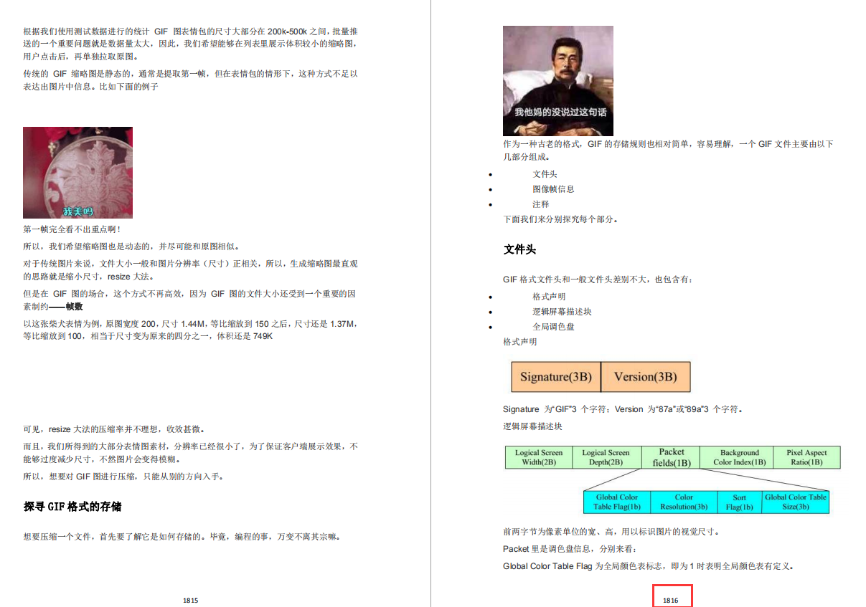The height and width of the screenshot is (607, 866).
Task: Click the Lu Xun meme image
Action: [x=557, y=81]
